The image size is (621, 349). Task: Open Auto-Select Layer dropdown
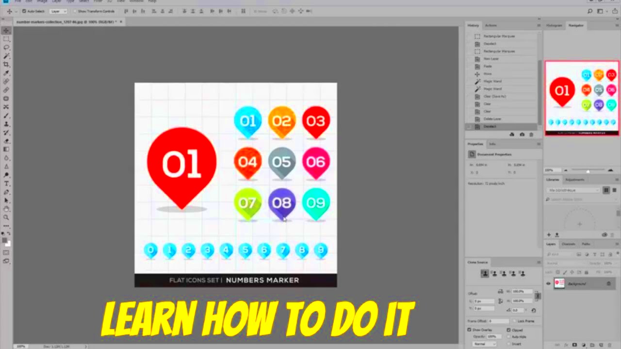[58, 11]
